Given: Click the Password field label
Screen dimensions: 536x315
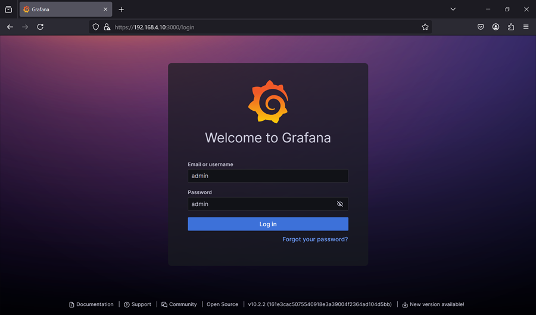Looking at the screenshot, I should pos(200,192).
